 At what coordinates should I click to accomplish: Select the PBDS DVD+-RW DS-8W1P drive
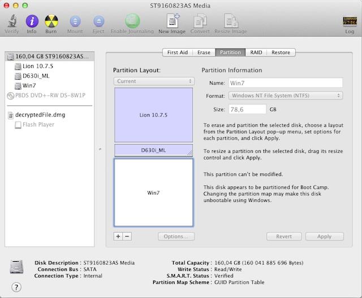pos(49,96)
